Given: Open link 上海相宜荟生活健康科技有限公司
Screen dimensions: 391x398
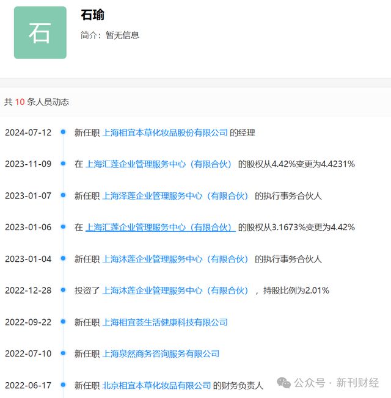Looking at the screenshot, I should [x=165, y=322].
